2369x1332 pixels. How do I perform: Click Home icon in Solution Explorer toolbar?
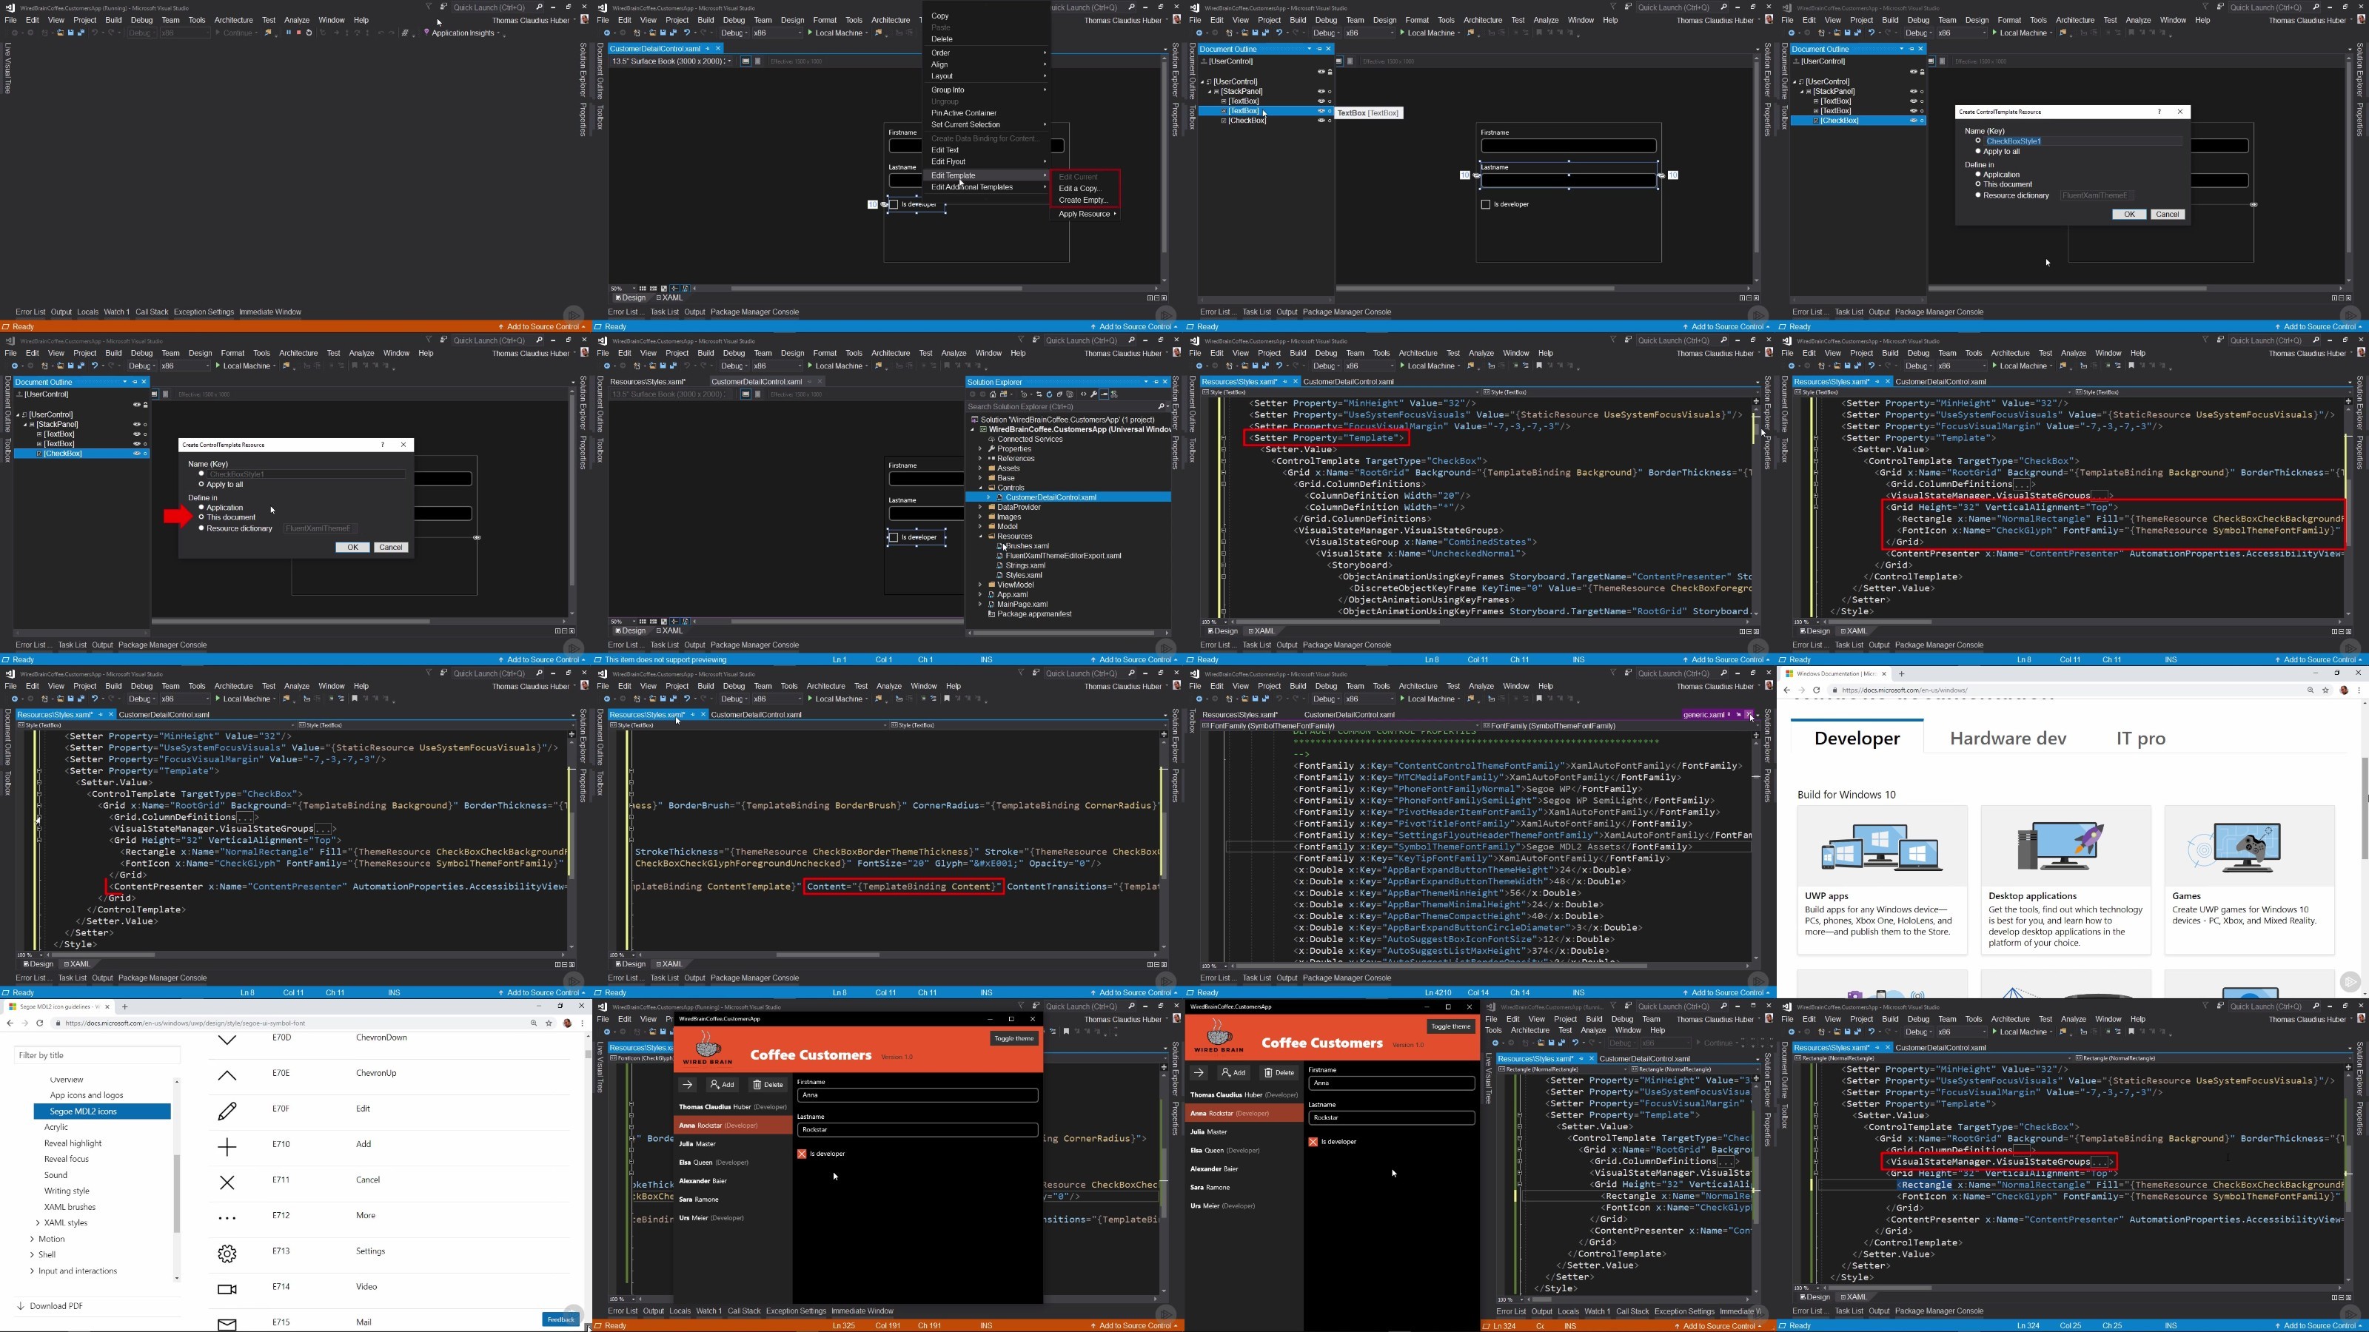(993, 394)
